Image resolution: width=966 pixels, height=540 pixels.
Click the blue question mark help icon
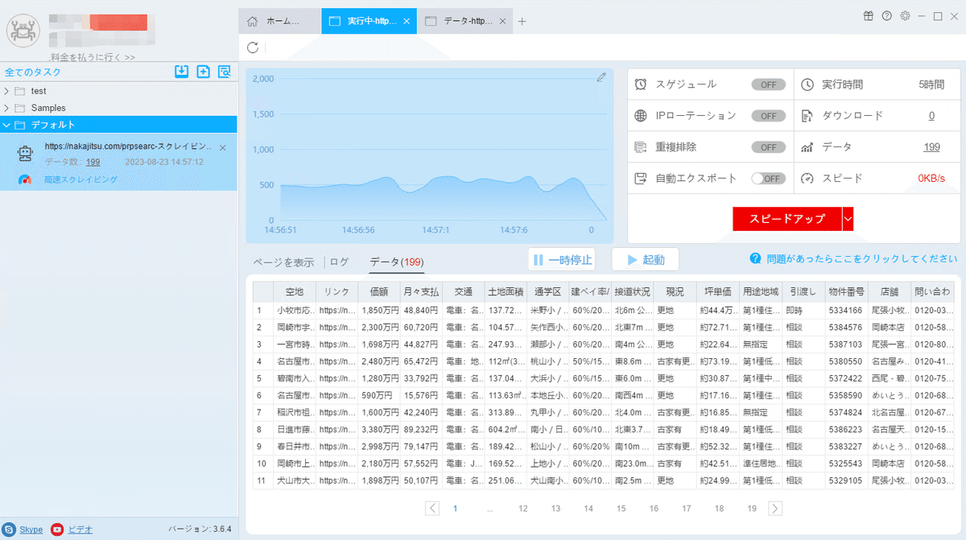pyautogui.click(x=755, y=258)
